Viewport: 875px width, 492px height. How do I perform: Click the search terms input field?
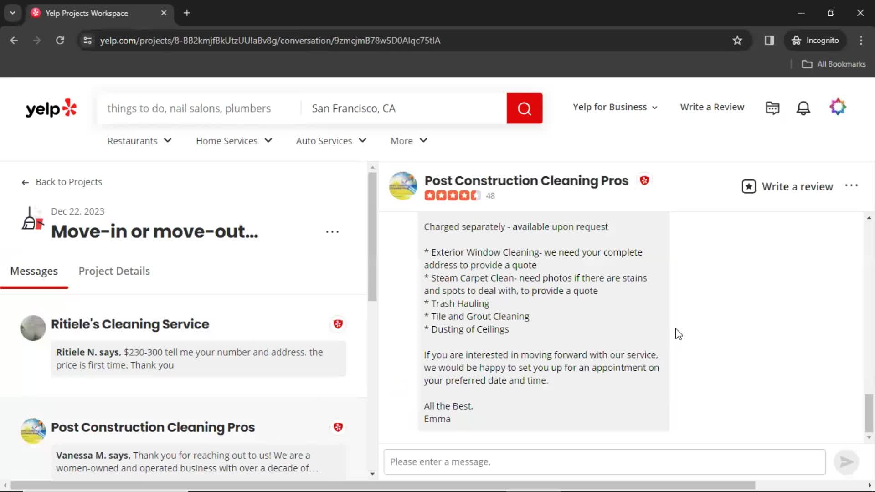pyautogui.click(x=199, y=108)
